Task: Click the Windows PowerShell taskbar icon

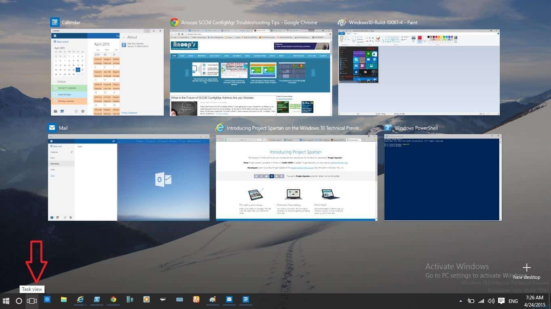Action: pyautogui.click(x=97, y=300)
